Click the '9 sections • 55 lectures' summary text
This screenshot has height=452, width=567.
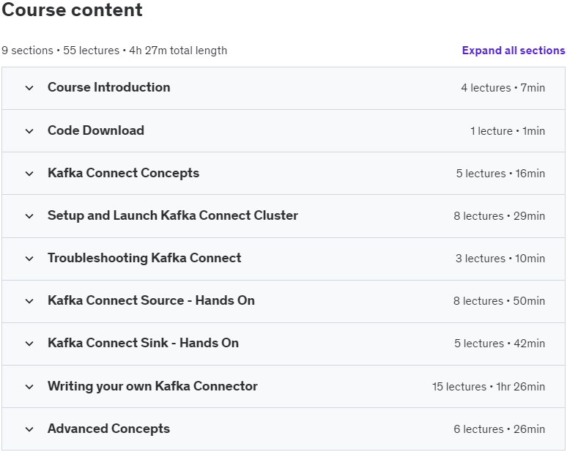[60, 51]
